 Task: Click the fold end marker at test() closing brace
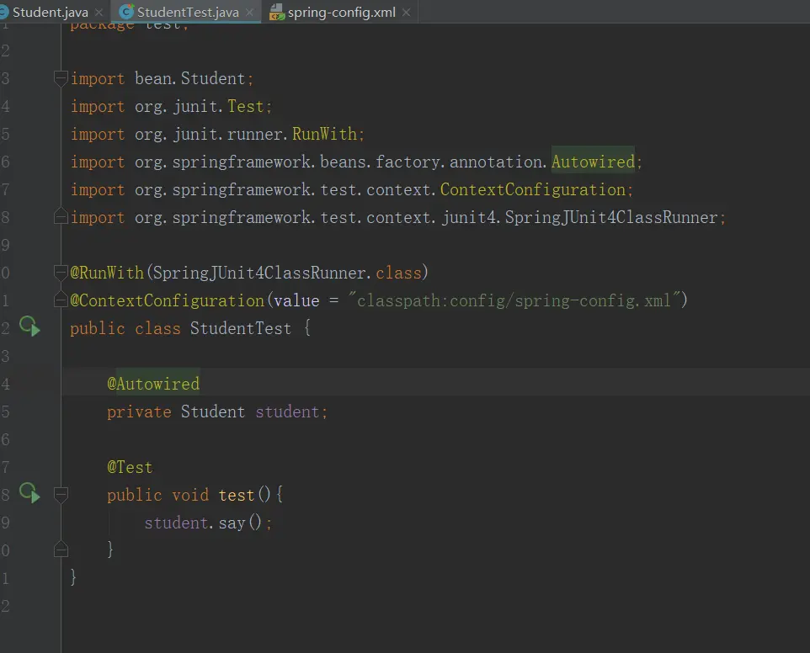(61, 549)
